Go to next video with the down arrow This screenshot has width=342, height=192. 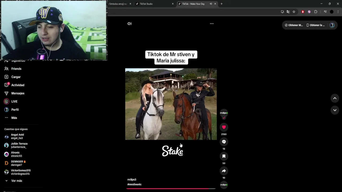tap(335, 110)
